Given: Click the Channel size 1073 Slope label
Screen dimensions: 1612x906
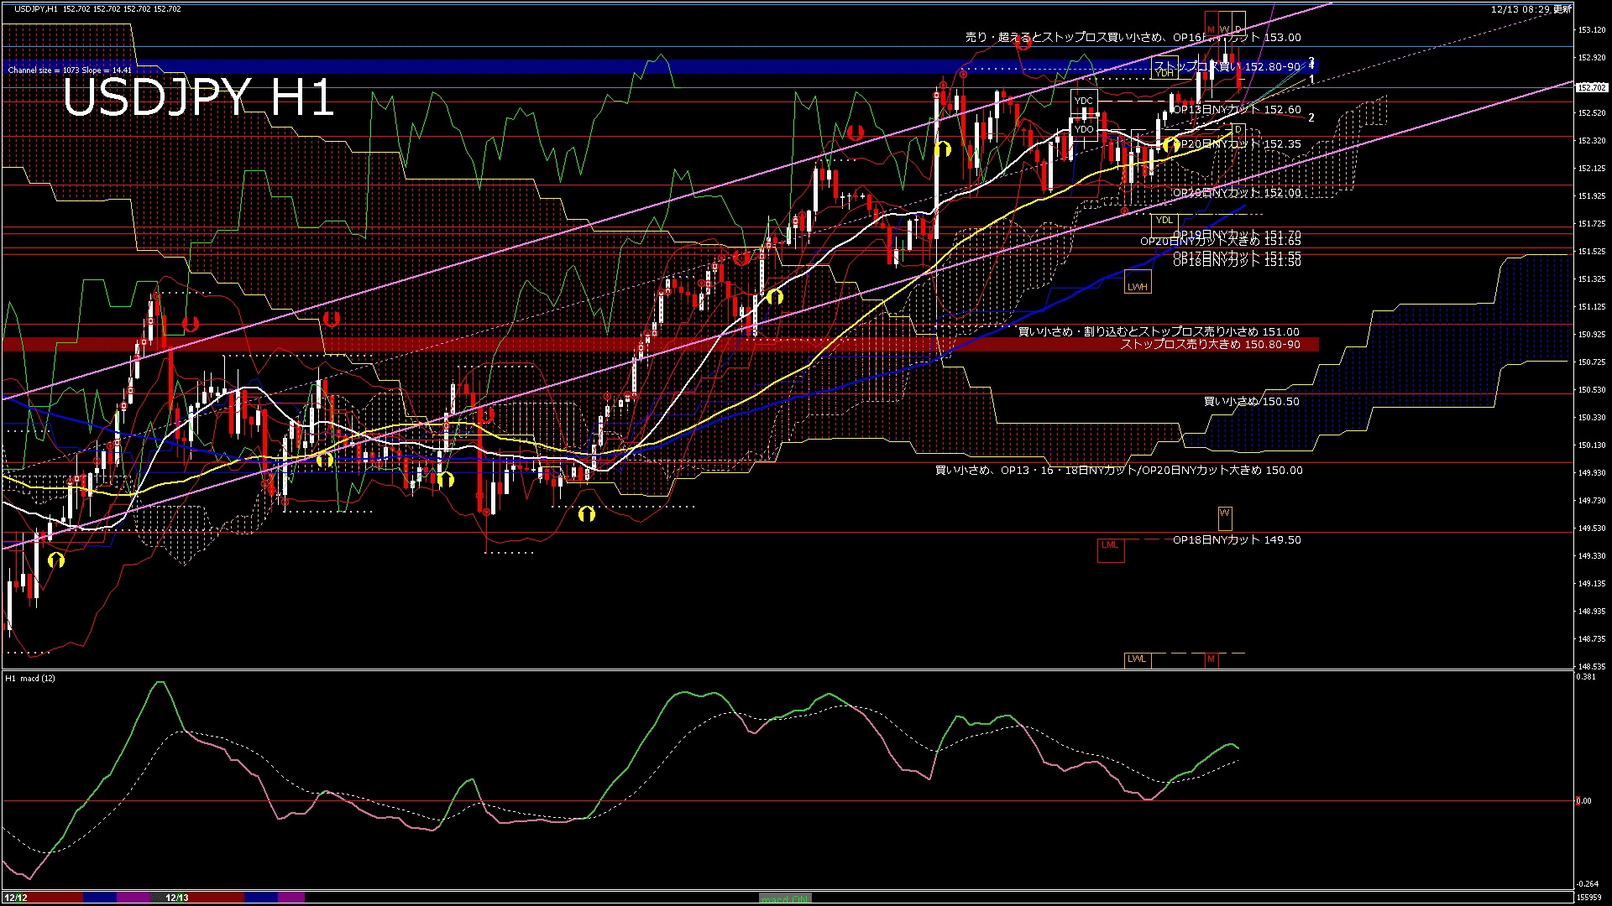Looking at the screenshot, I should [x=70, y=70].
